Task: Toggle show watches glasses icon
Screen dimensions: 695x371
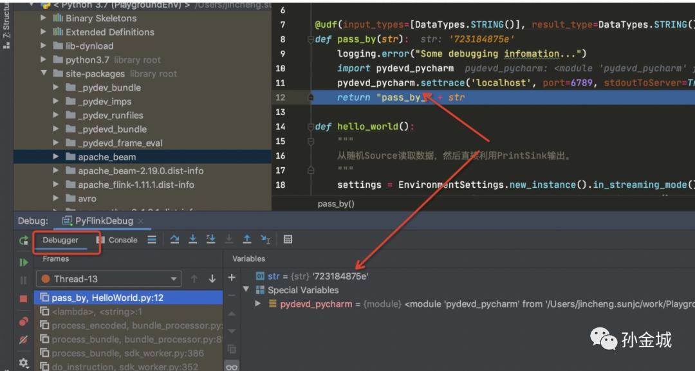Action: pos(232,366)
